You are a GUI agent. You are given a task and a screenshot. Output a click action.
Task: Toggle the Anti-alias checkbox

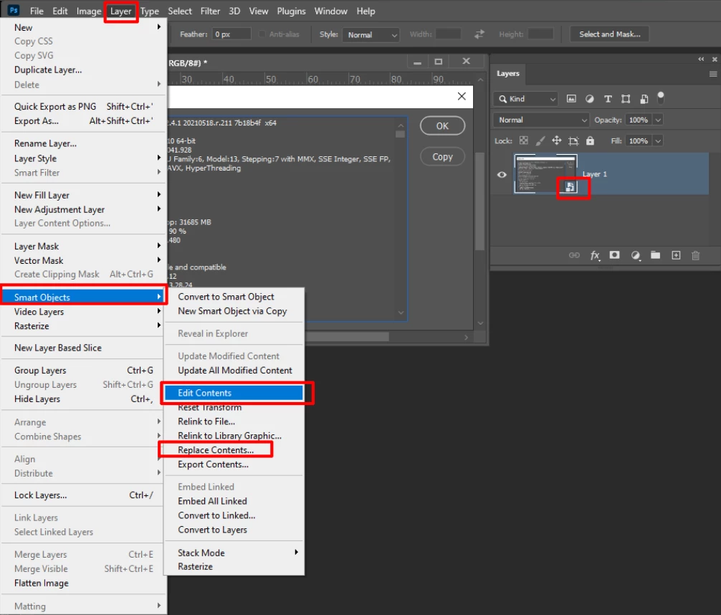click(262, 34)
